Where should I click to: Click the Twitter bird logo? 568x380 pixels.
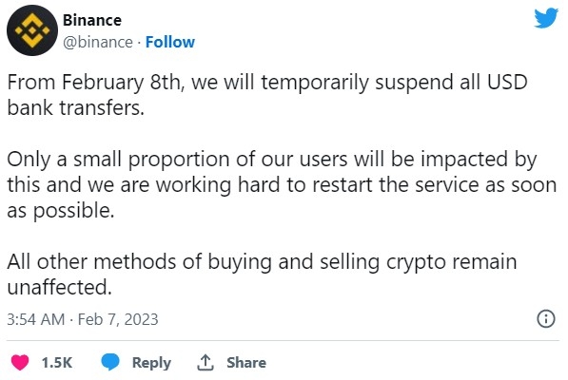546,18
